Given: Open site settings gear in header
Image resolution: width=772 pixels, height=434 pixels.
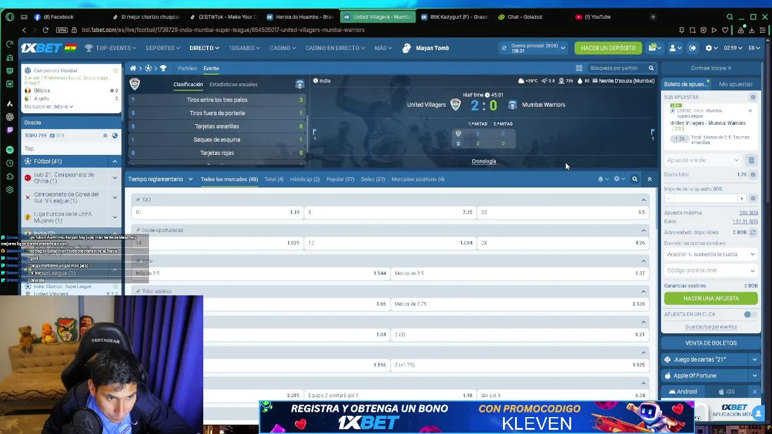Looking at the screenshot, I should [x=710, y=48].
